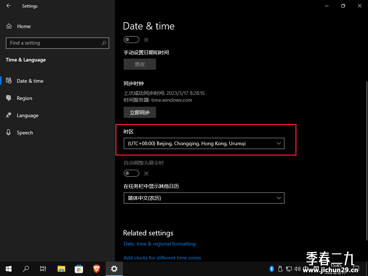Viewport: 368px width, 276px height.
Task: Open the 简体中文(农历) calendar dropdown
Action: tap(204, 198)
